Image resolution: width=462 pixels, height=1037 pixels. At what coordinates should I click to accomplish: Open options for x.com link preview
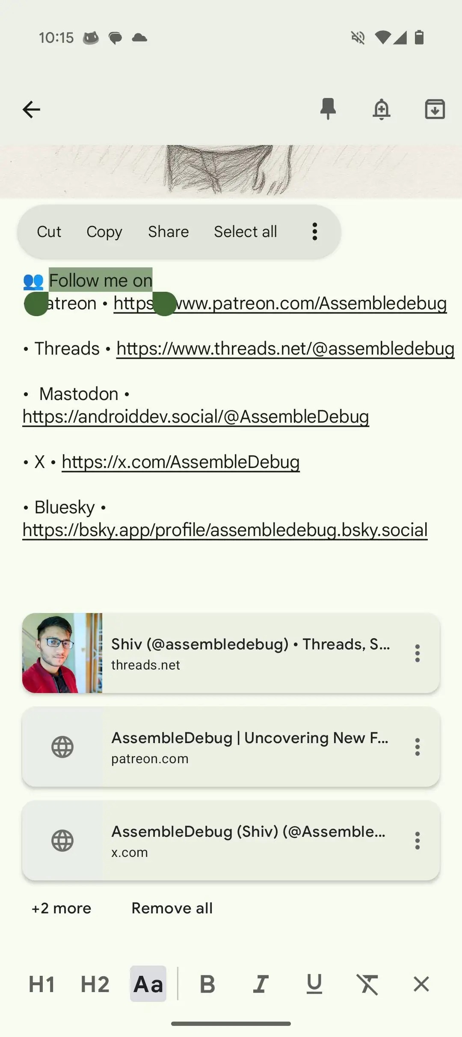[x=418, y=841]
